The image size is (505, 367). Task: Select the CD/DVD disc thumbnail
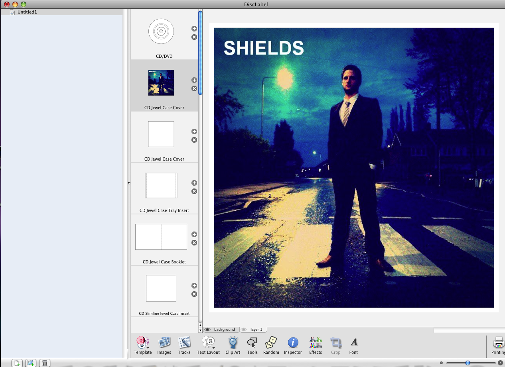point(161,31)
